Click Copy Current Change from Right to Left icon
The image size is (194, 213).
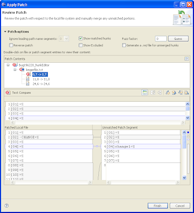(159, 93)
